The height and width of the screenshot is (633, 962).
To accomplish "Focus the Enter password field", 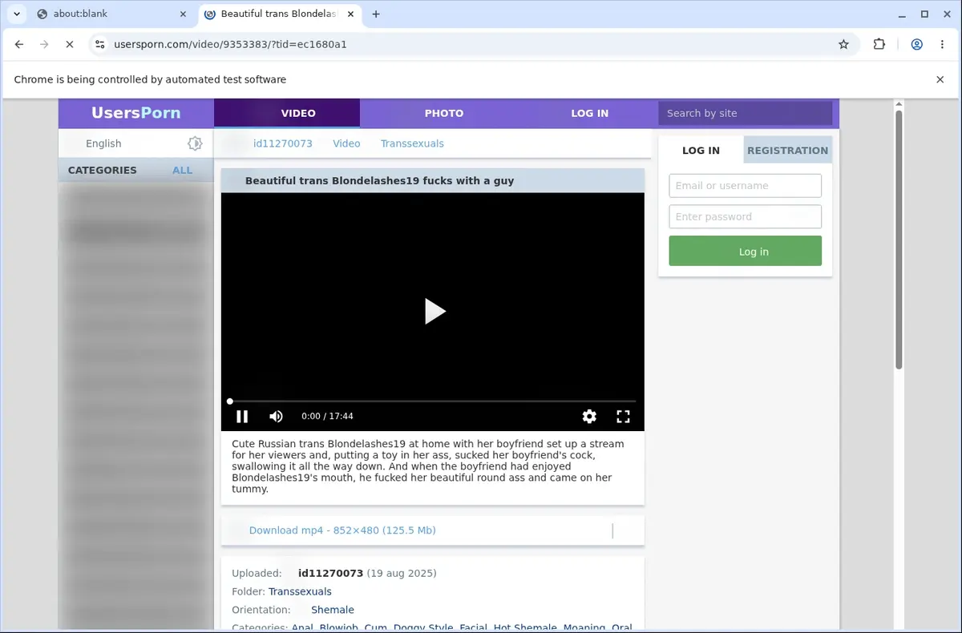I will click(x=745, y=216).
